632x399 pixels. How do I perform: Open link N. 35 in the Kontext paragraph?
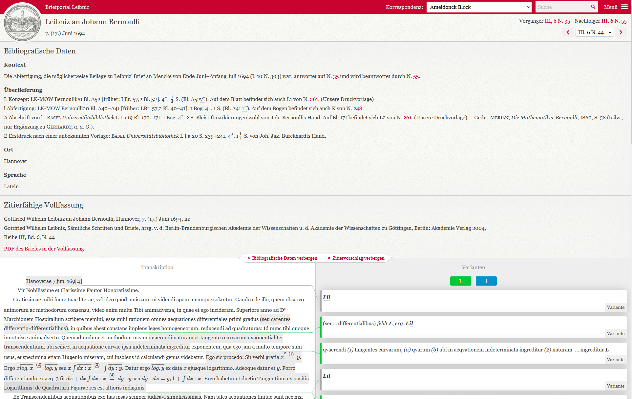336,76
